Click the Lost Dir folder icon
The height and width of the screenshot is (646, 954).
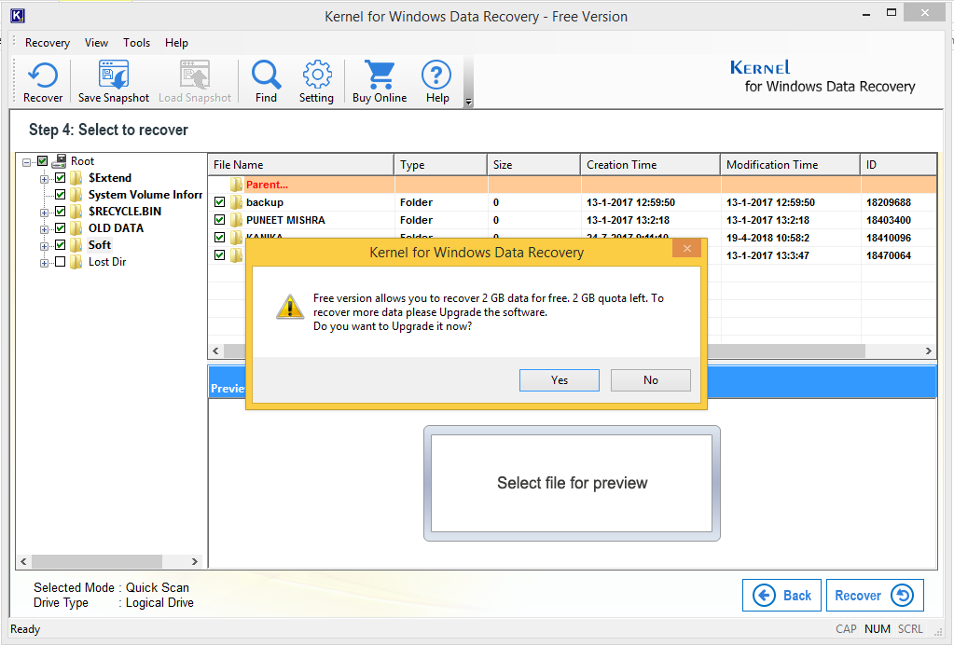[76, 262]
